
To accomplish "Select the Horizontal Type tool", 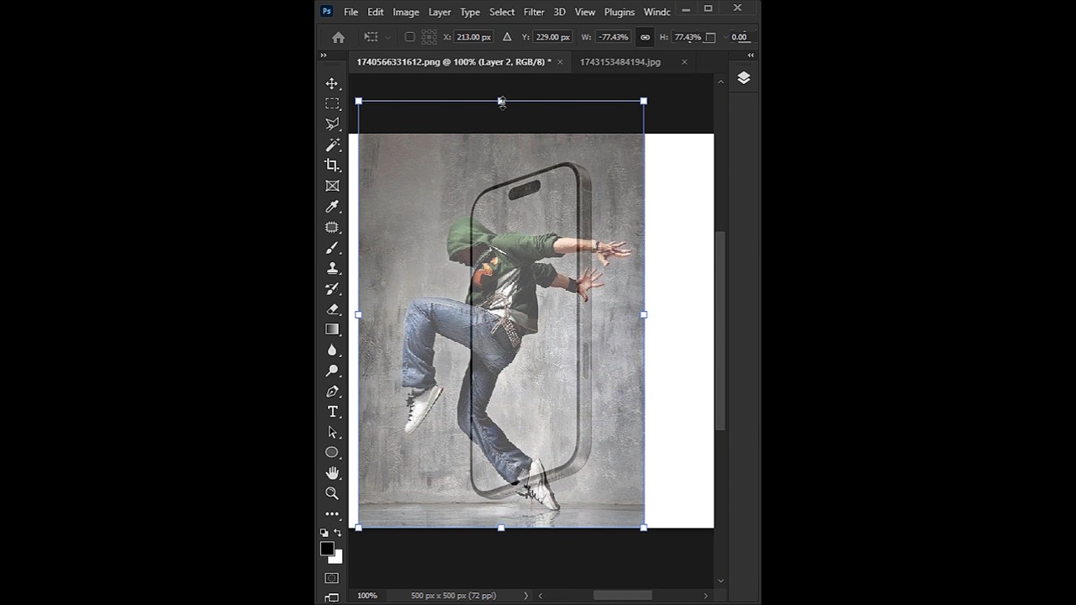I will [332, 412].
